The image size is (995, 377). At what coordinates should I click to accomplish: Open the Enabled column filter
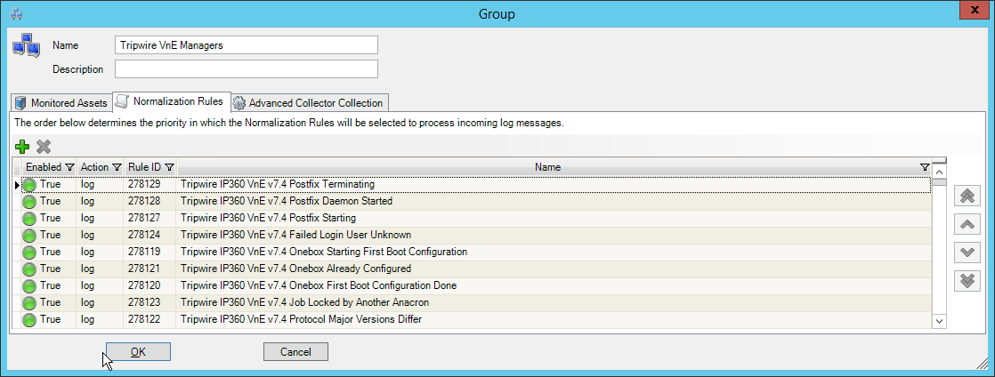point(69,167)
